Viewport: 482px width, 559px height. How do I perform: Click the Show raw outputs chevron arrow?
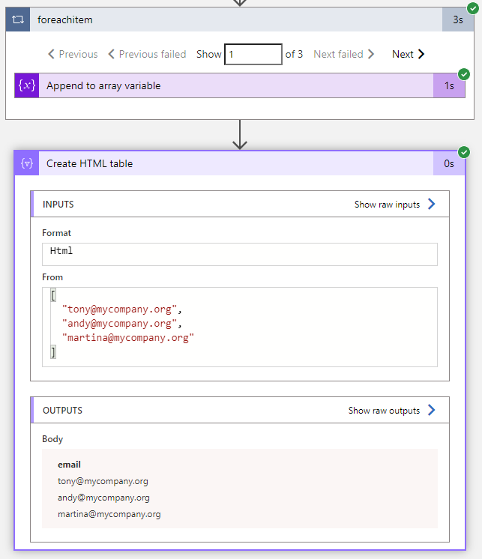pyautogui.click(x=431, y=410)
